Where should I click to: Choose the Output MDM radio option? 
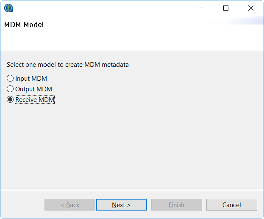point(10,89)
